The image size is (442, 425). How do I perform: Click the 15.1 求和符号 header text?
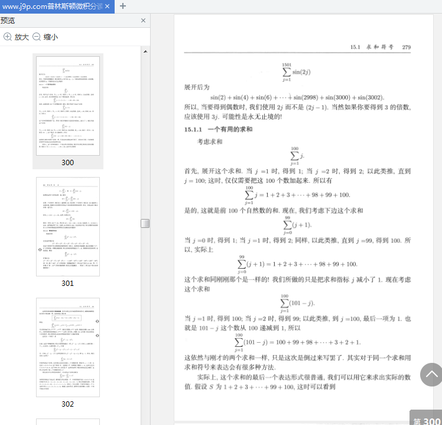tap(372, 47)
